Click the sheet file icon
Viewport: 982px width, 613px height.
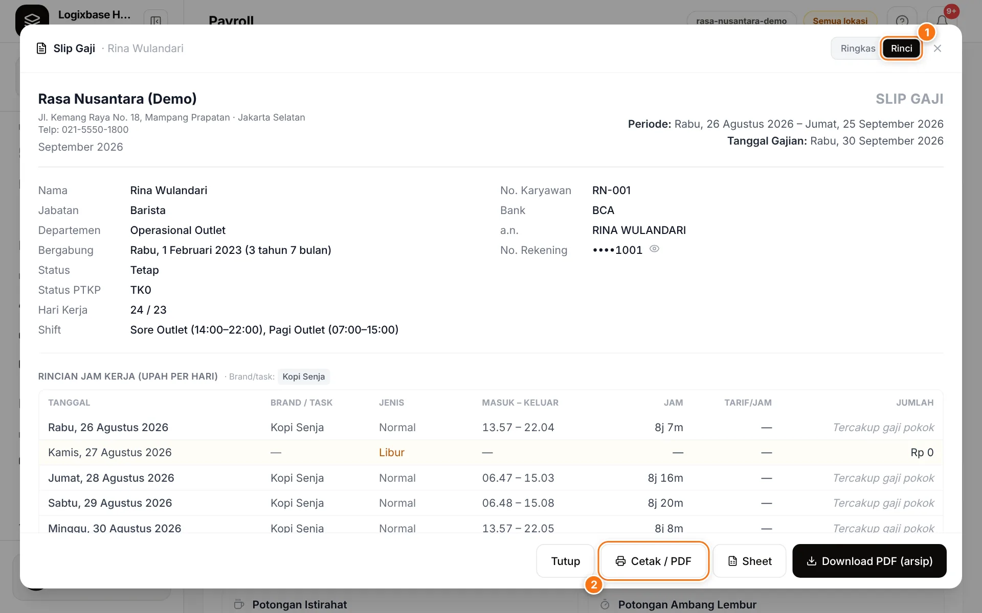(732, 561)
